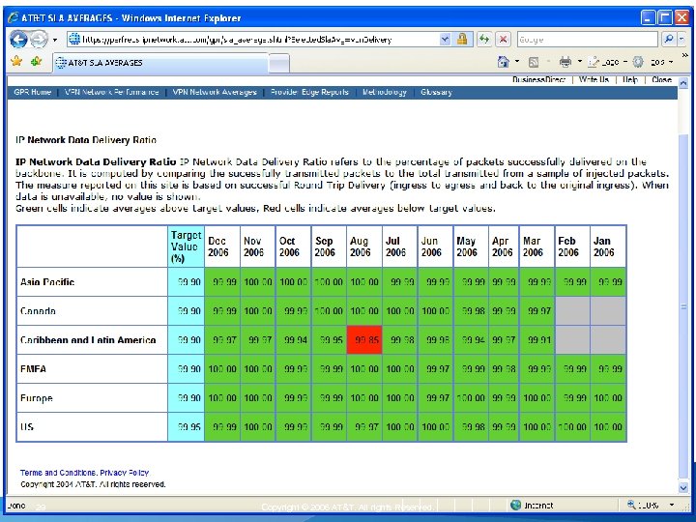Click the Asia Pacific row label
This screenshot has width=696, height=522.
coord(47,282)
